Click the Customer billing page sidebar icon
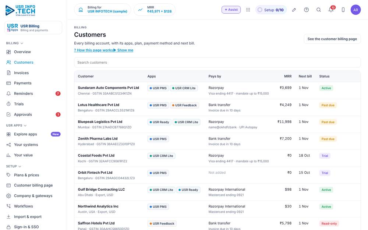Viewport: 368px width, 230px height. tap(8, 185)
